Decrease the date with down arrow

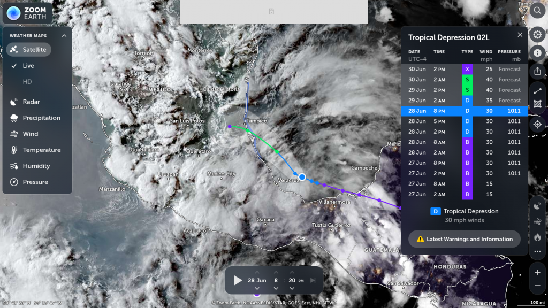coord(257,289)
